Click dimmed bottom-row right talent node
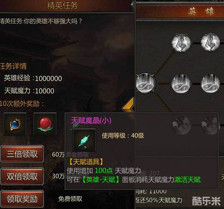224x209 pixels. pyautogui.click(x=210, y=126)
